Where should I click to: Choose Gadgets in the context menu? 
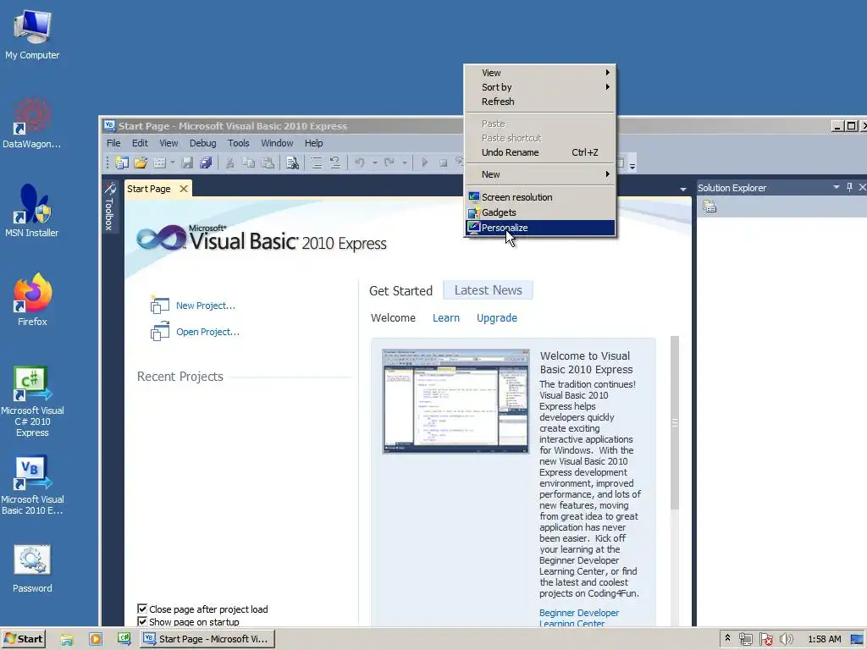(540, 212)
